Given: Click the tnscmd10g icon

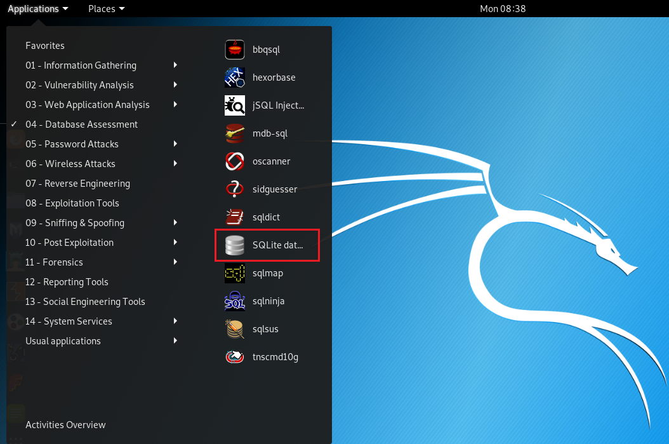Looking at the screenshot, I should tap(235, 357).
